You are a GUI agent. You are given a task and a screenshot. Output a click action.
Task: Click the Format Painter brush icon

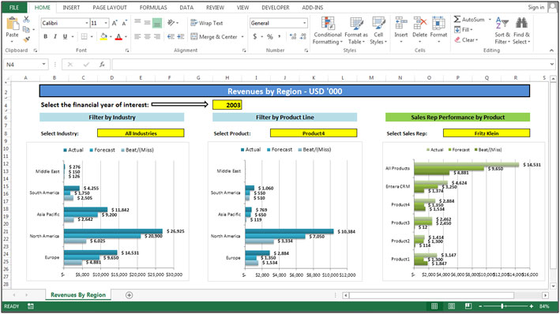[26, 39]
